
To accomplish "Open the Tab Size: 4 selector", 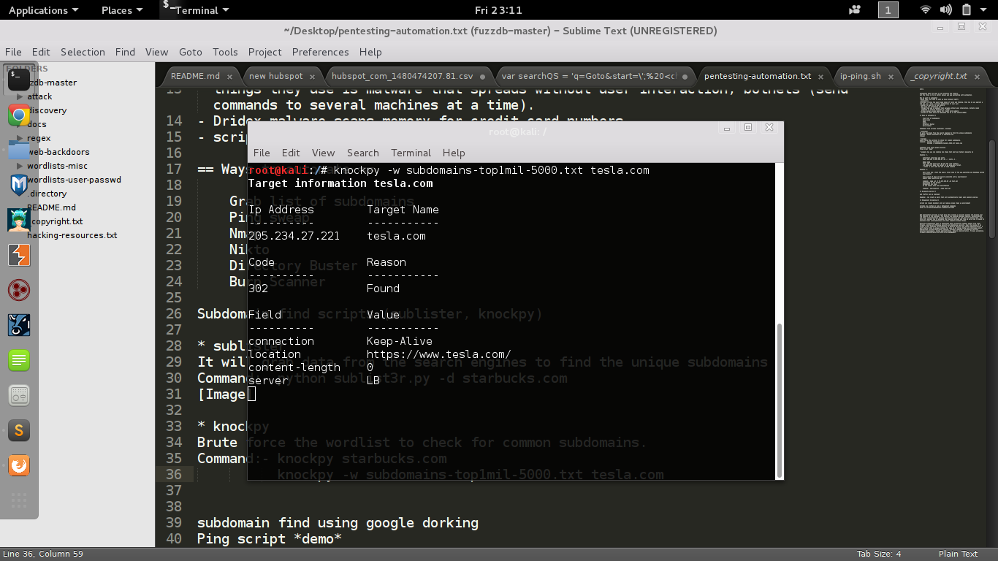I will coord(879,554).
